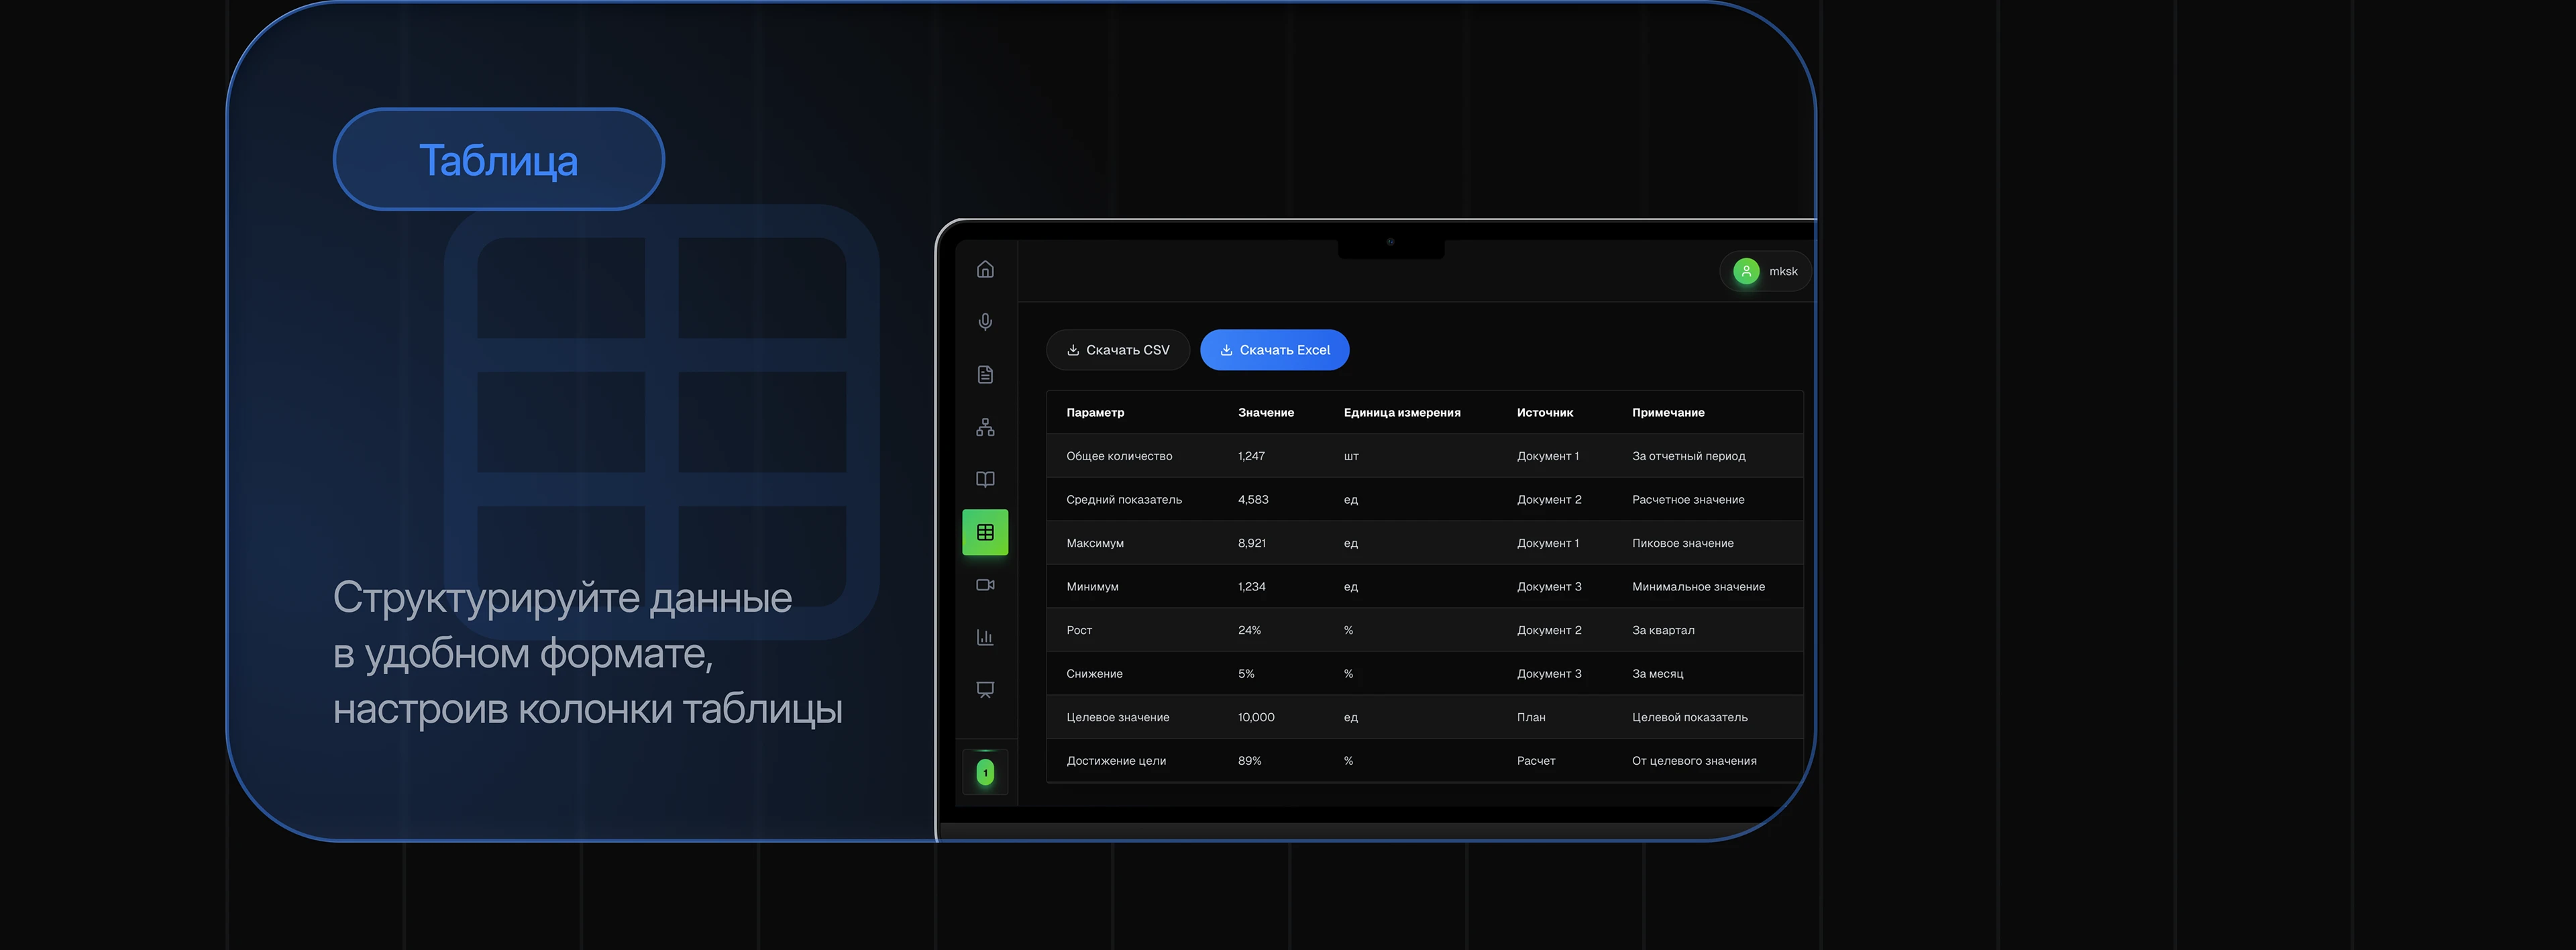Open the home icon in the sidebar
This screenshot has width=2576, height=950.
click(985, 269)
